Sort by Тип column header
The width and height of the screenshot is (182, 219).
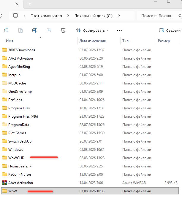(125, 41)
